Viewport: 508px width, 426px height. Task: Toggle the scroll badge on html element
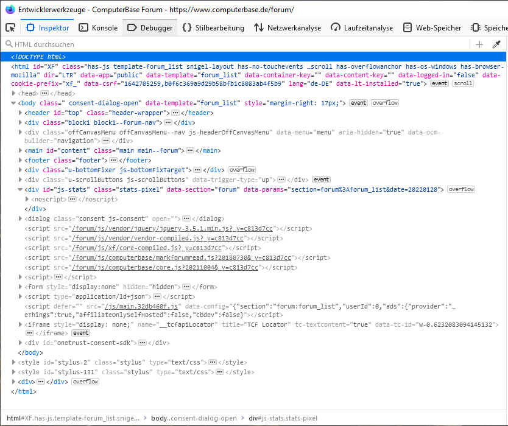pyautogui.click(x=462, y=83)
